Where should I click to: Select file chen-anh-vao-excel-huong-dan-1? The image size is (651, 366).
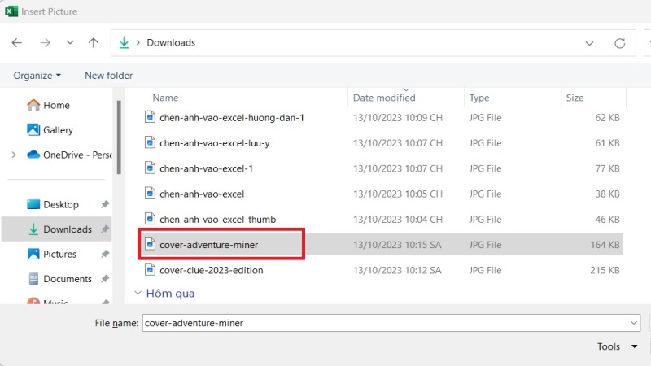coord(232,118)
